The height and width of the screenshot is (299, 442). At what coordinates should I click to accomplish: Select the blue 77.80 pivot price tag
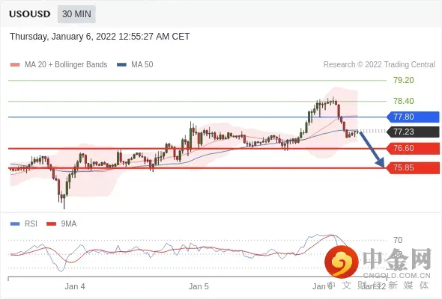(413, 117)
